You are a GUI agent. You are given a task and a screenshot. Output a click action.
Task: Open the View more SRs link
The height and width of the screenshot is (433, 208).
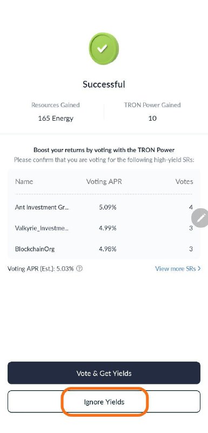tap(178, 268)
